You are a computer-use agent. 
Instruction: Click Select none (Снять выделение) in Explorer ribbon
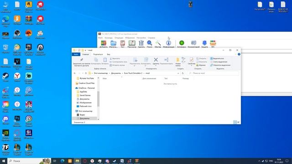pos(219,62)
